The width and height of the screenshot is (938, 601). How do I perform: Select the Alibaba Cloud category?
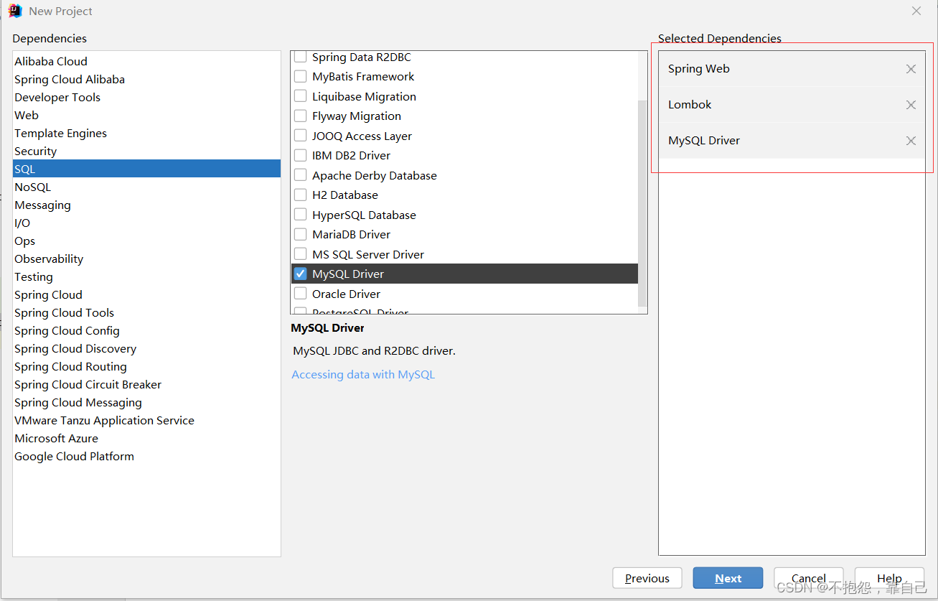(146, 61)
